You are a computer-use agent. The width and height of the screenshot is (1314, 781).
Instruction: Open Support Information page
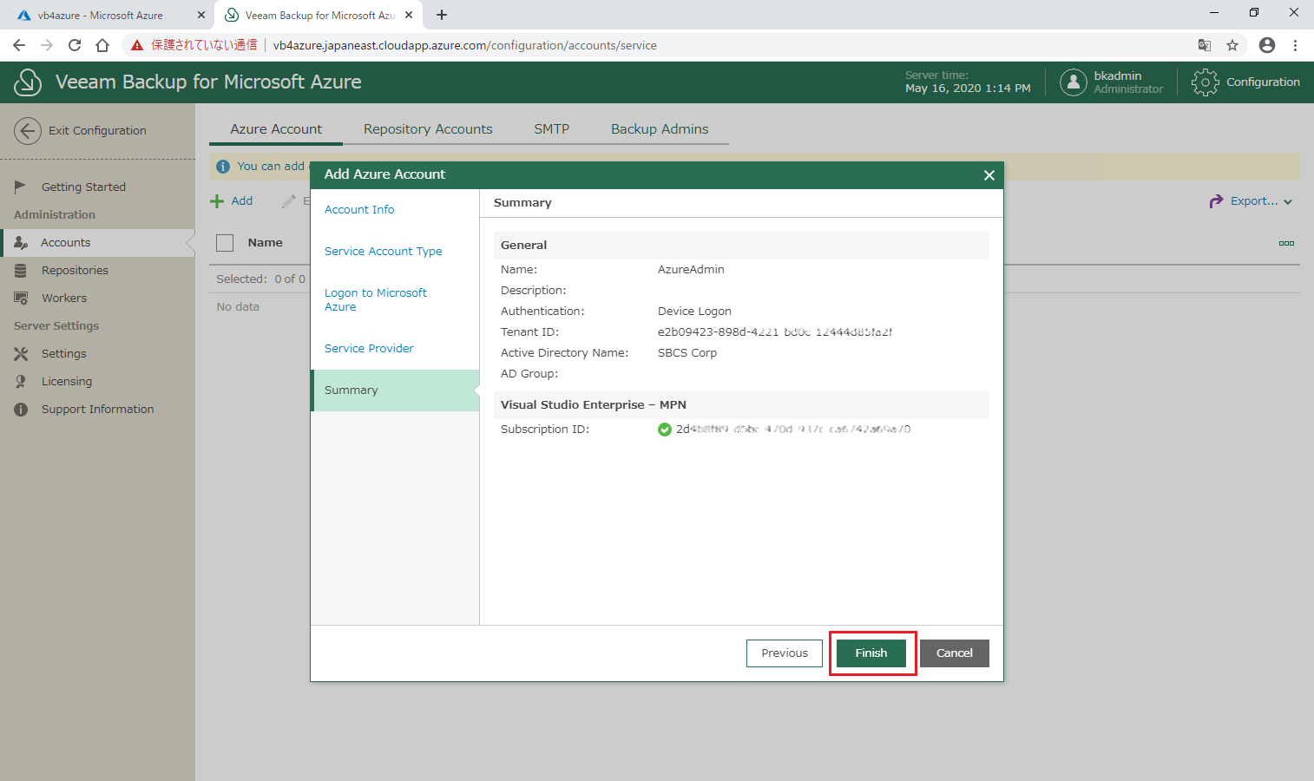pos(97,410)
